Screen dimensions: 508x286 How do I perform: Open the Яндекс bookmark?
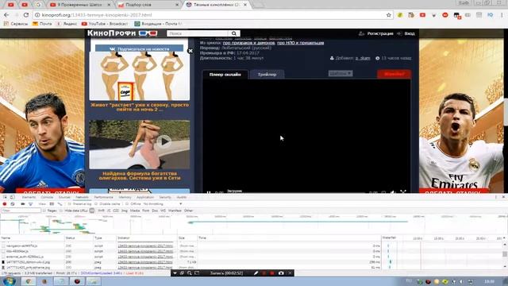click(x=67, y=24)
